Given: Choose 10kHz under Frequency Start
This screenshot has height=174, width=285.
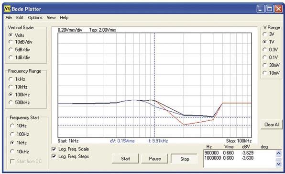Looking at the screenshot, I should point(12,151).
